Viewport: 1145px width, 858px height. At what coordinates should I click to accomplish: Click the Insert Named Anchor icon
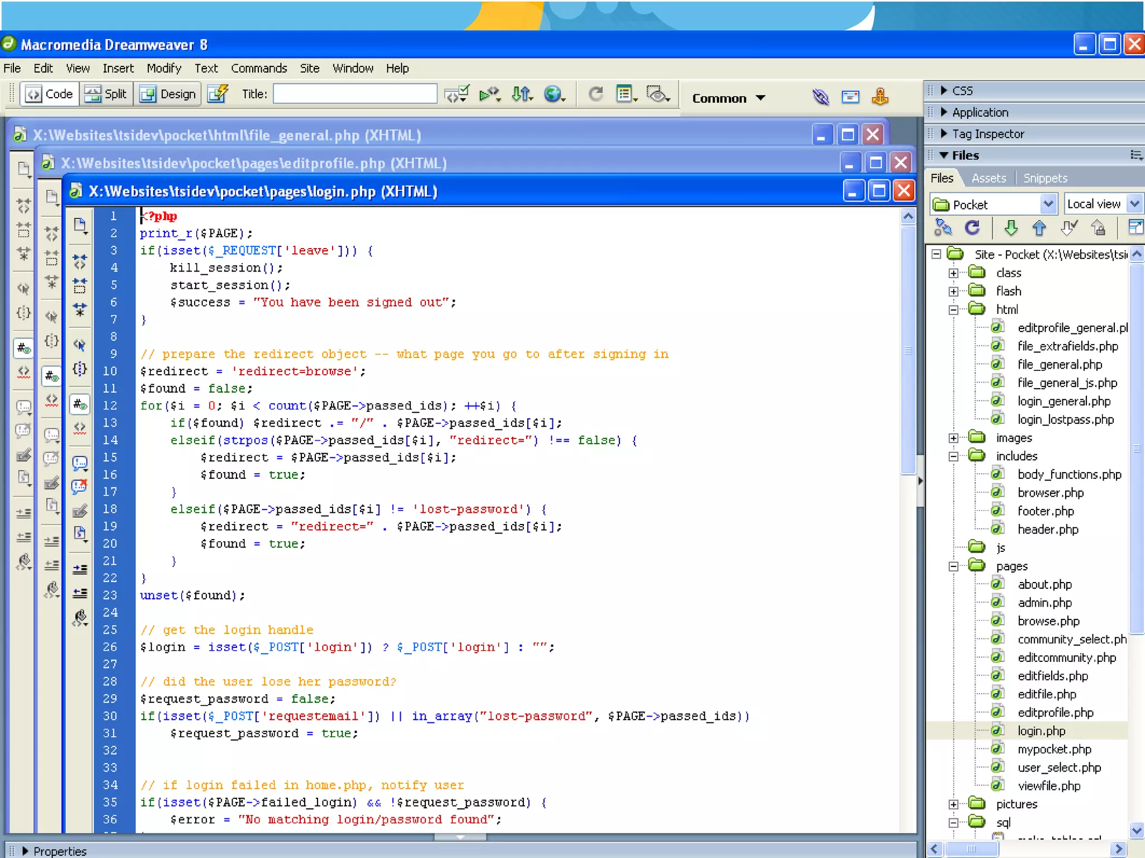pos(880,97)
